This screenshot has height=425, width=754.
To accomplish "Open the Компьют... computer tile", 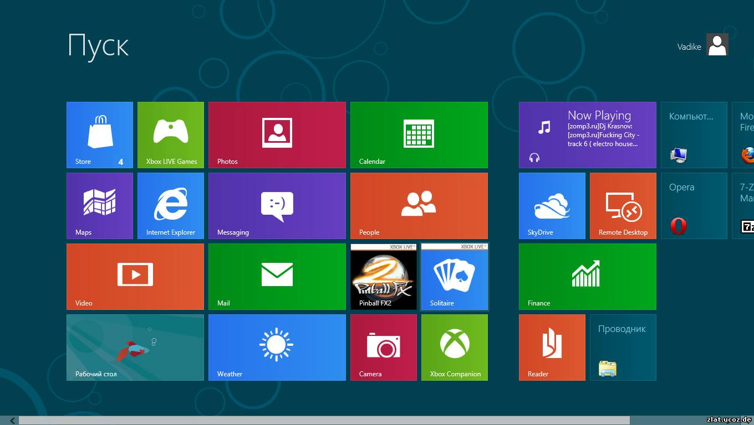I will 694,135.
